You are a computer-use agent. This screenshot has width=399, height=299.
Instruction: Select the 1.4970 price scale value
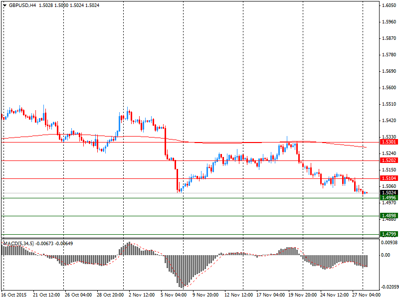(389, 203)
